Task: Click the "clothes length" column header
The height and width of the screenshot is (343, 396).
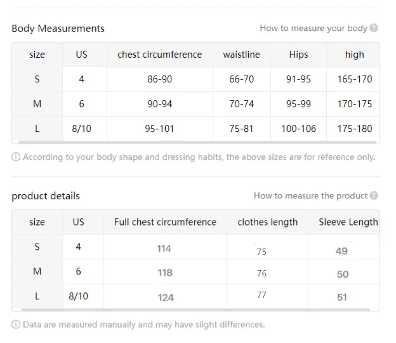Action: [267, 222]
